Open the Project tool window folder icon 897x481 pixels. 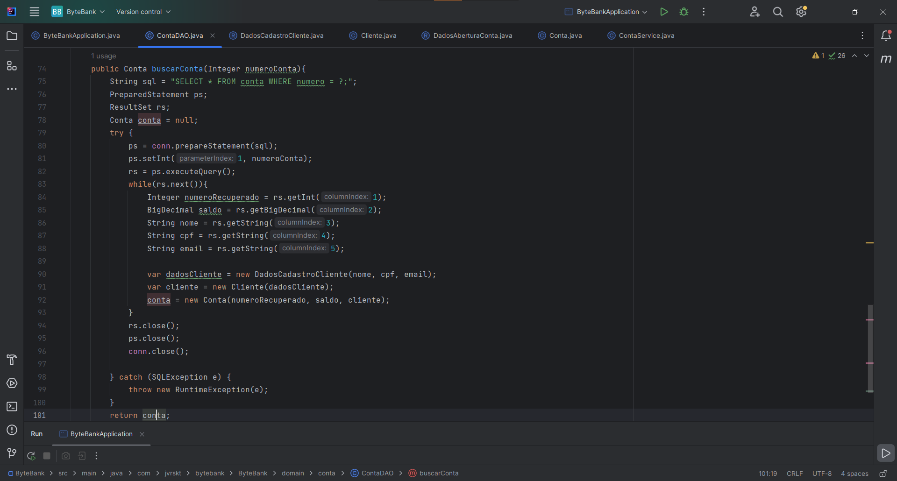12,36
